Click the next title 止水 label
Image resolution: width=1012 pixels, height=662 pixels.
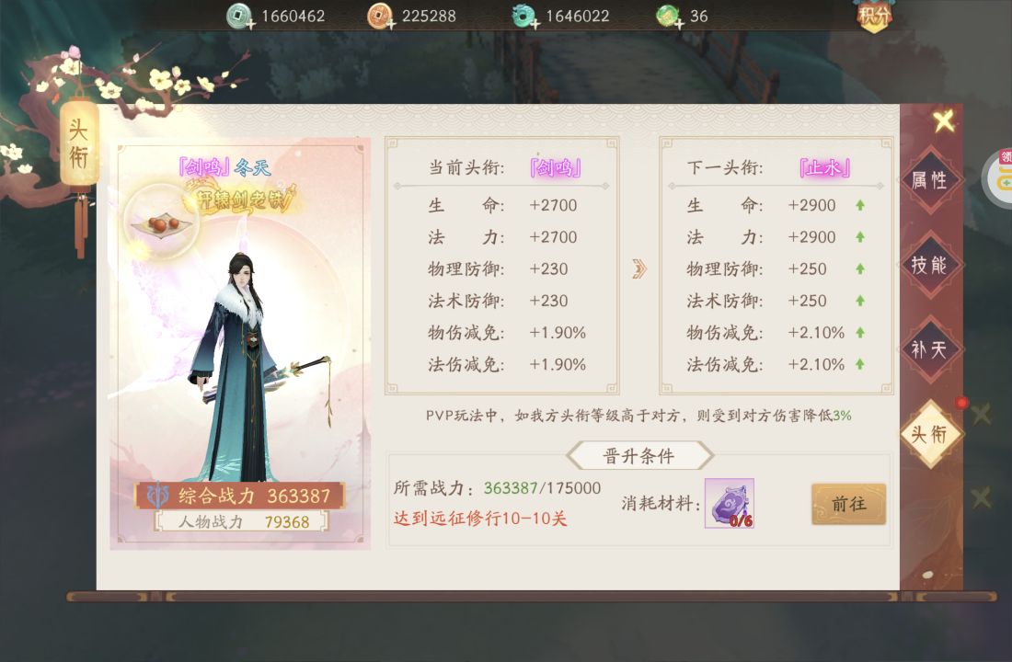click(824, 167)
